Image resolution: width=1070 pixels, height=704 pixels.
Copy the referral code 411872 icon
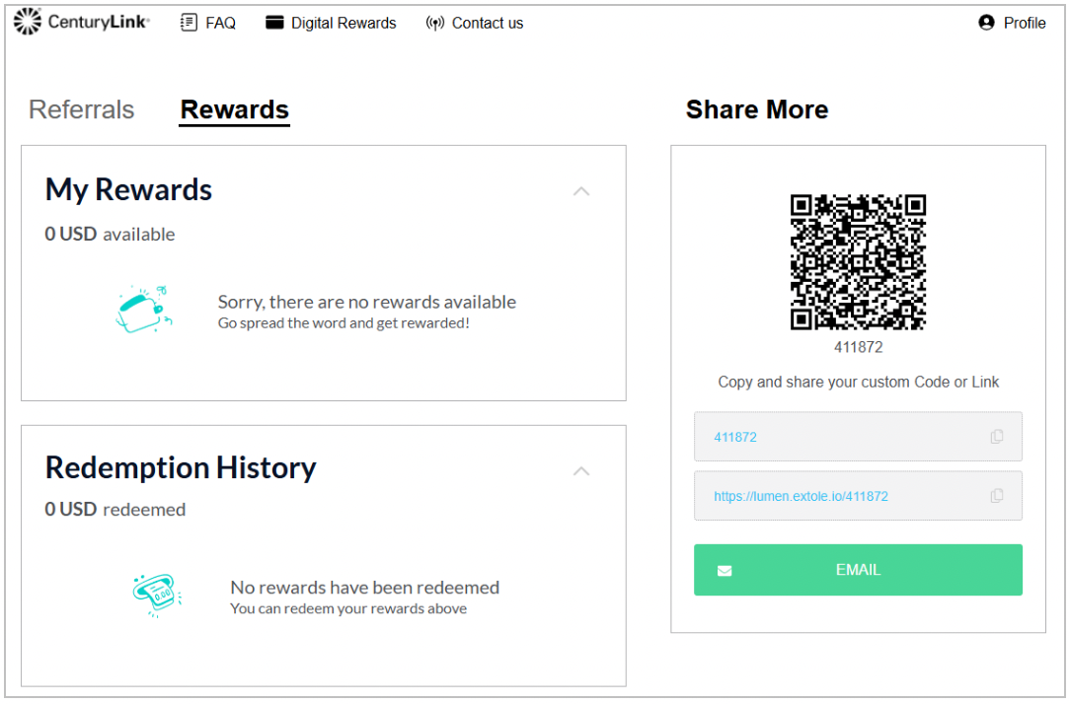(x=997, y=437)
